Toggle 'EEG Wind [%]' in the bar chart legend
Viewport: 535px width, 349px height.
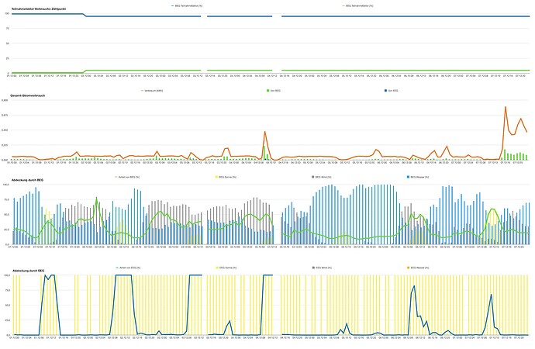[x=322, y=177]
